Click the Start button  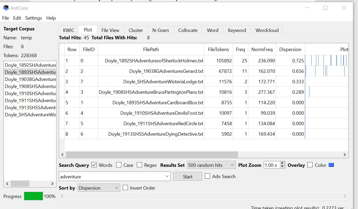tap(188, 177)
